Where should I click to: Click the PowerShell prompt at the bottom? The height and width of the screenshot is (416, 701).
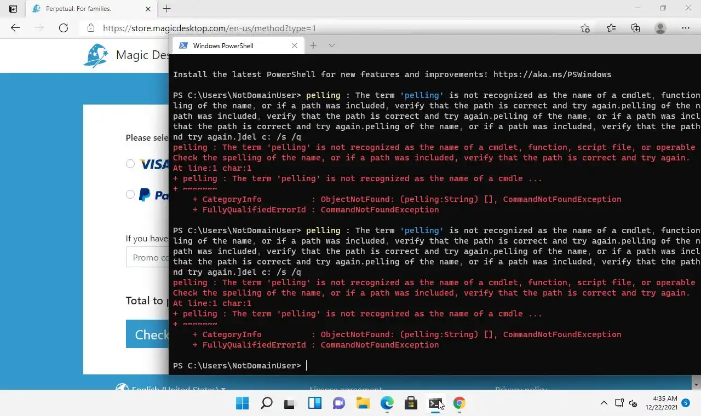click(x=237, y=366)
